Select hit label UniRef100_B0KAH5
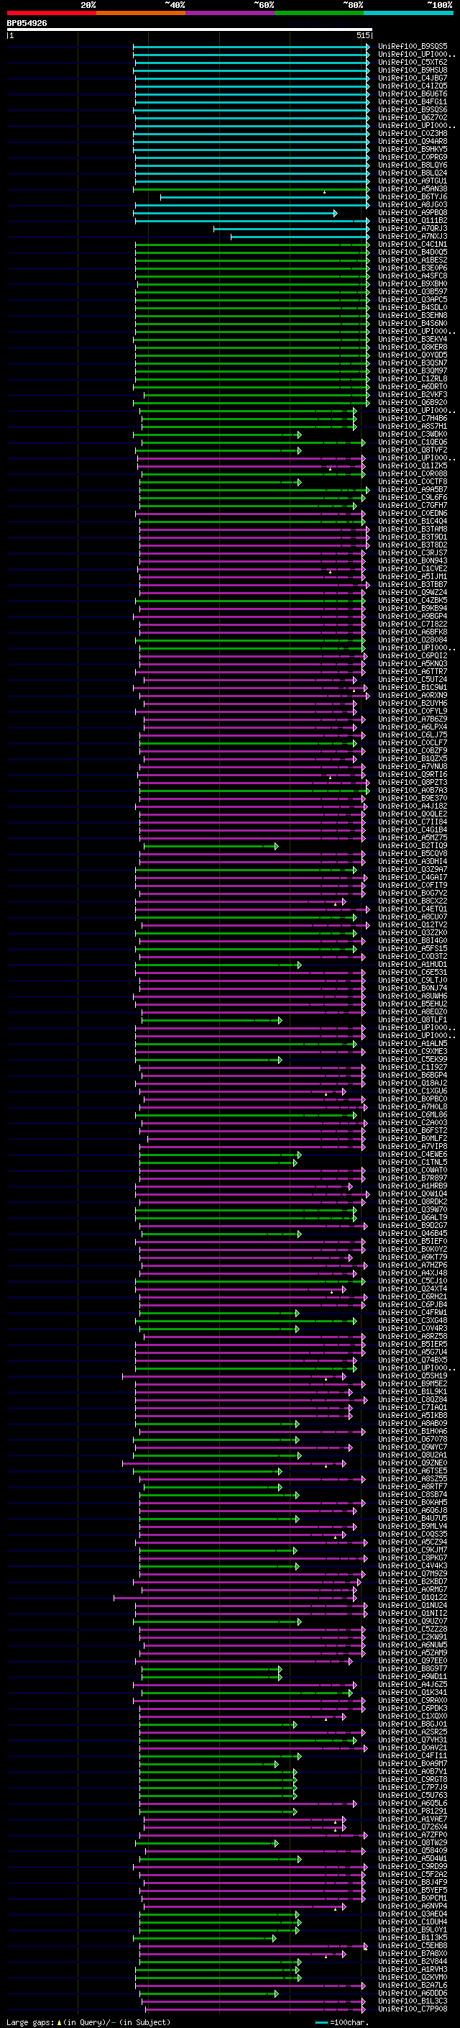This screenshot has width=460, height=2028. pos(413,1503)
